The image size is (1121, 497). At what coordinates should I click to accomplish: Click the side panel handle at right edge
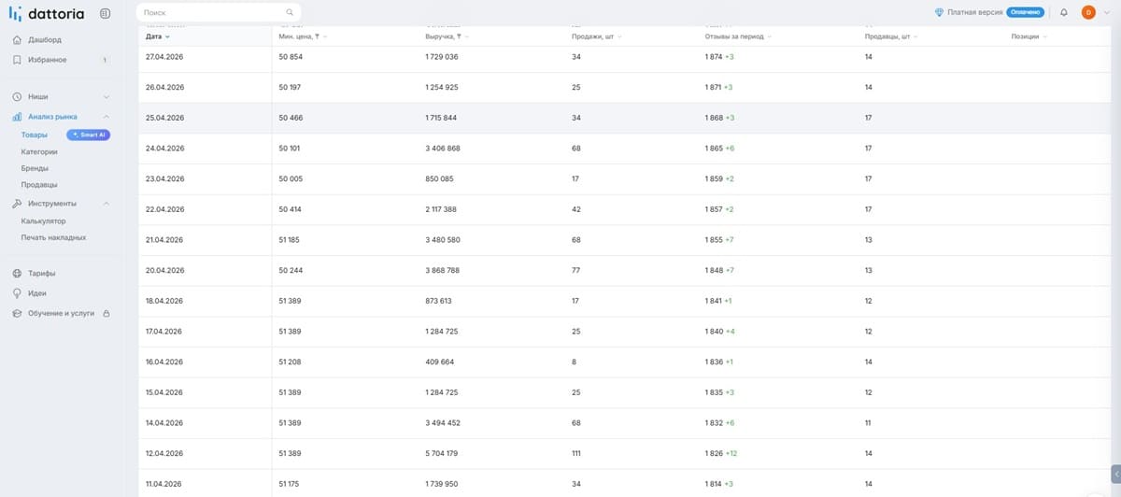coord(1115,475)
